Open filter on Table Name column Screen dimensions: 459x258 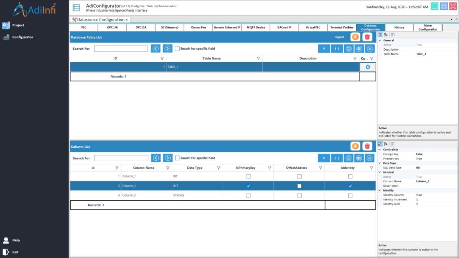click(259, 59)
